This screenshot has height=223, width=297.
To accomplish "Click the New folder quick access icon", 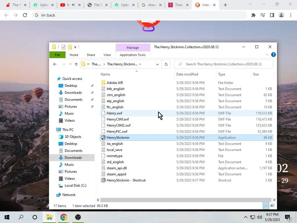I will tap(70, 47).
